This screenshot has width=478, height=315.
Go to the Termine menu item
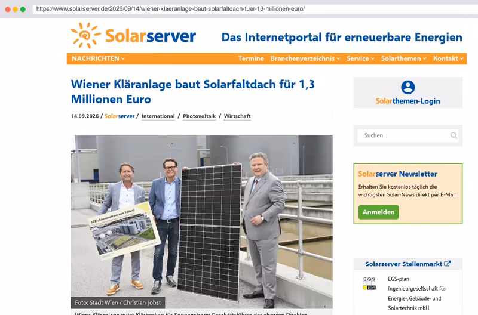[251, 58]
